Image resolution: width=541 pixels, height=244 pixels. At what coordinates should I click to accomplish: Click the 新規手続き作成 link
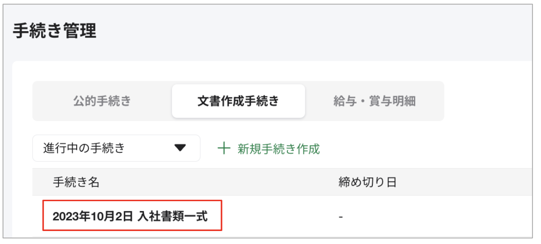(x=278, y=149)
